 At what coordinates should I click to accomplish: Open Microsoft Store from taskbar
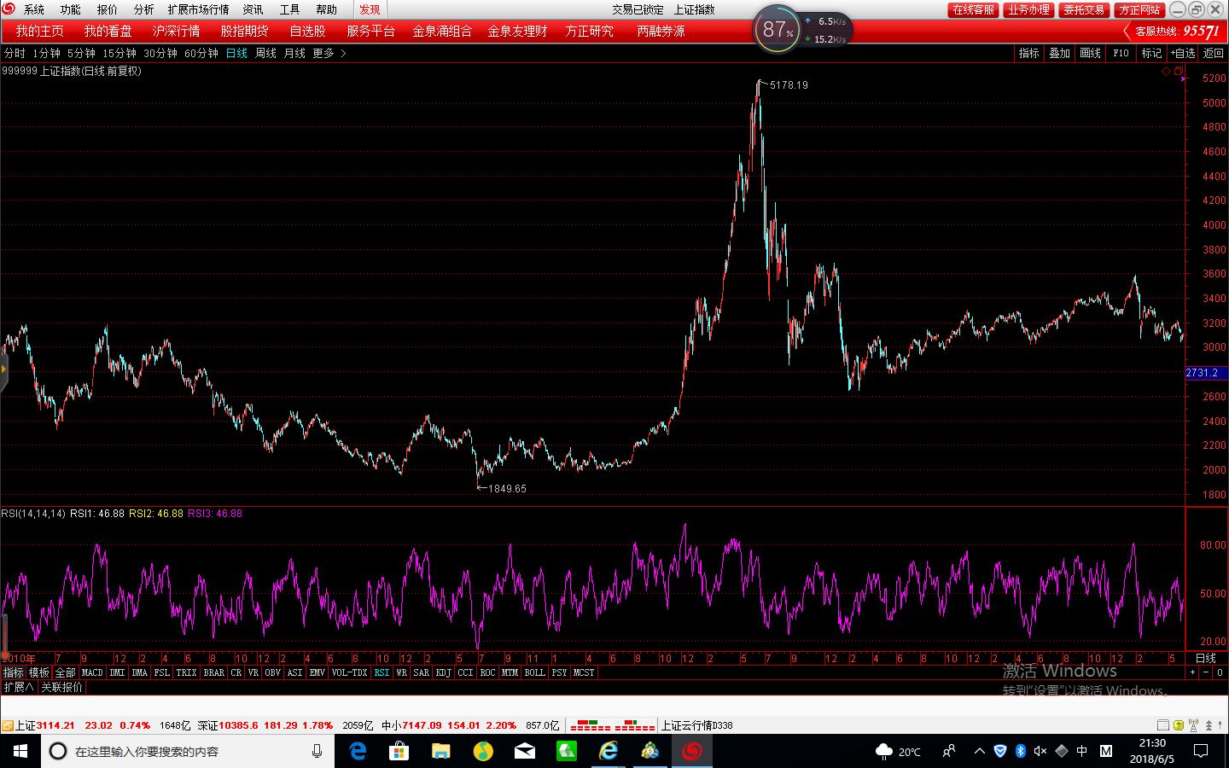pos(399,751)
